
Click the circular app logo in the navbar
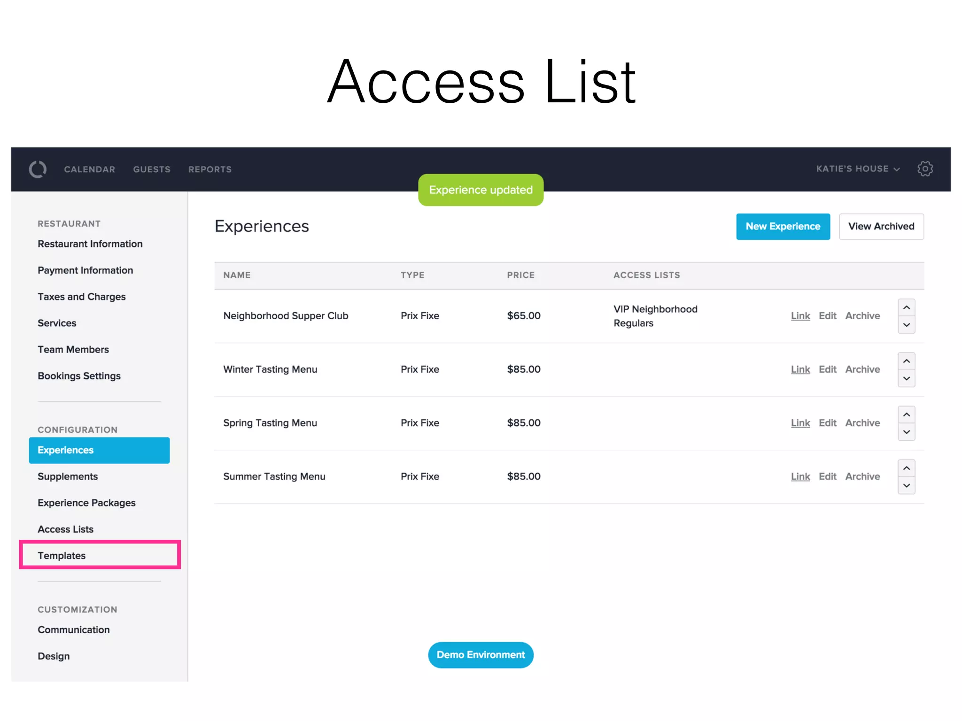(x=38, y=169)
